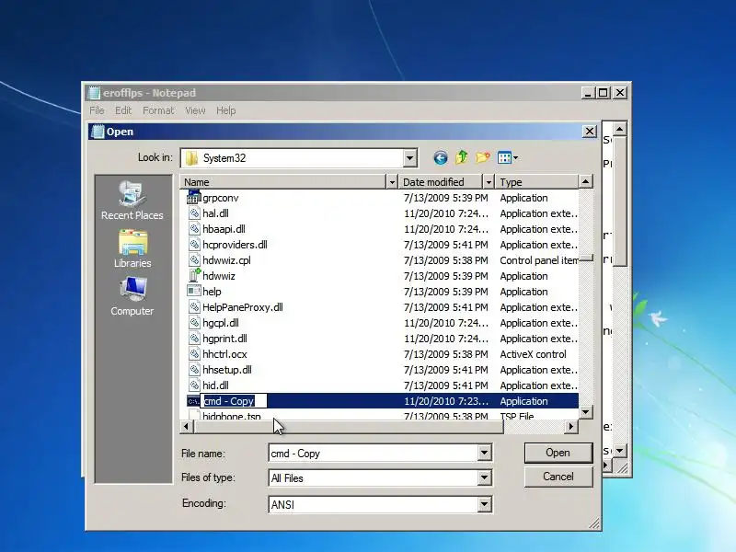Create a new folder with the toolbar icon
736x552 pixels.
(x=483, y=157)
